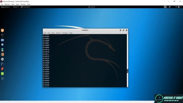
Task: Open the VirtualBox Input menu
Action: click(x=17, y=4)
